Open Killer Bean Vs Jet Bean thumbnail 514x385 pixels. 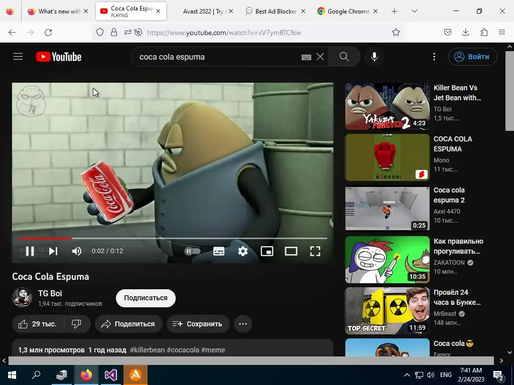point(387,106)
